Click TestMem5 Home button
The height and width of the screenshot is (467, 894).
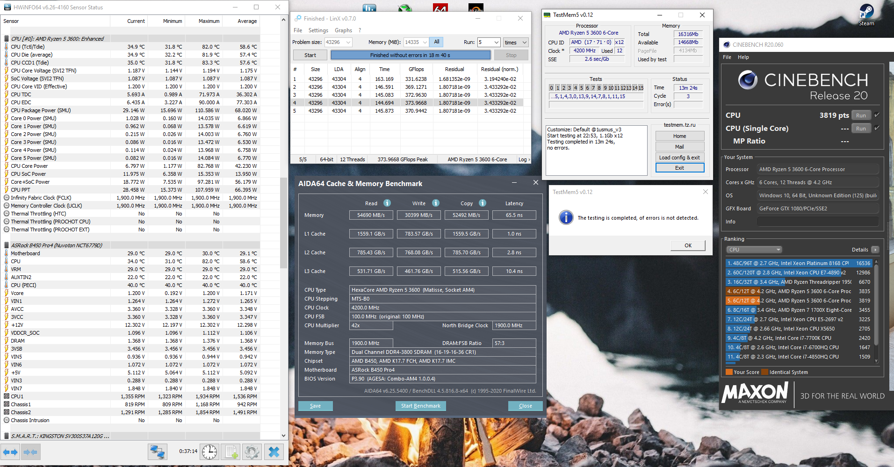coord(679,136)
